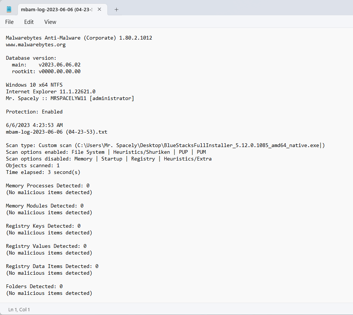Click 'No malicious items detected' under Registry Values Detected
This screenshot has height=315, width=353.
coord(49,253)
